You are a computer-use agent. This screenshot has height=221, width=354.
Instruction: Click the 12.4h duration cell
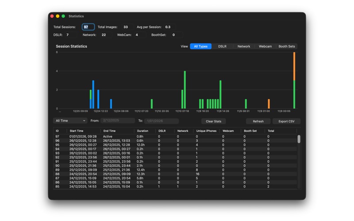click(x=141, y=170)
